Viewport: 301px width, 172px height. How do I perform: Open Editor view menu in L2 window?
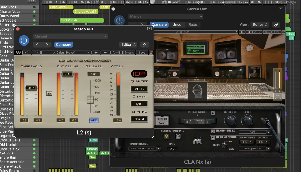tap(128, 44)
